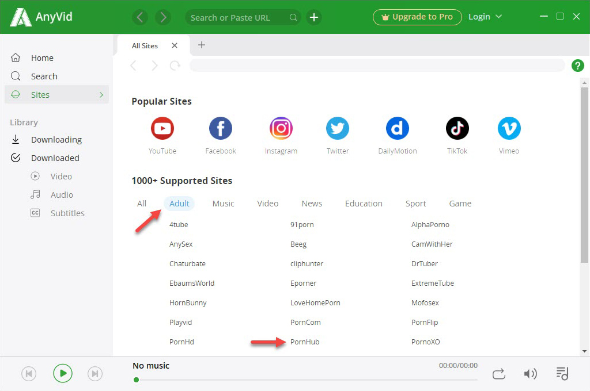Expand the Sites sidebar chevron
This screenshot has height=391, width=590.
click(x=101, y=95)
